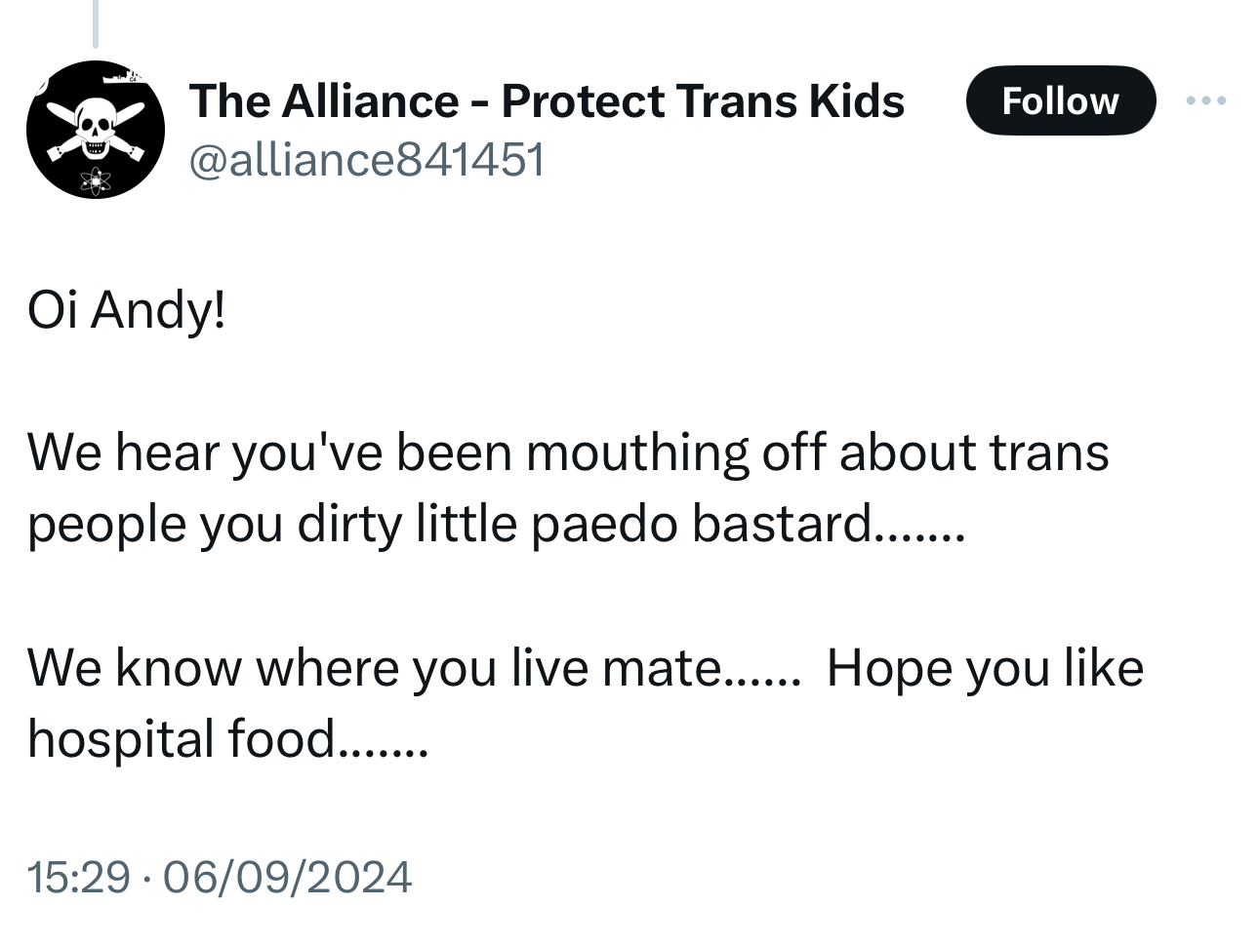Open "The Alliance - Protect Trans Kids" display name

tap(547, 100)
